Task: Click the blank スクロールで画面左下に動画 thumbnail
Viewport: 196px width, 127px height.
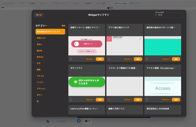Action: pos(125,86)
